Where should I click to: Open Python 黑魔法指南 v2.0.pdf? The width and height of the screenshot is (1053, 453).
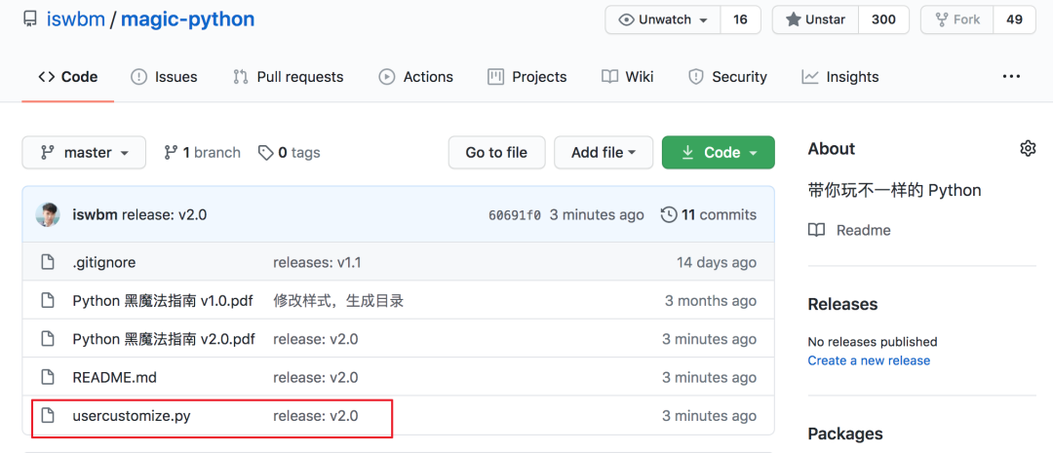(x=163, y=339)
